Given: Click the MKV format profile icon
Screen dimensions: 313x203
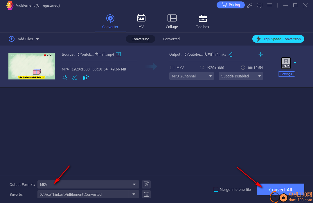Looking at the screenshot, I should 286,63.
